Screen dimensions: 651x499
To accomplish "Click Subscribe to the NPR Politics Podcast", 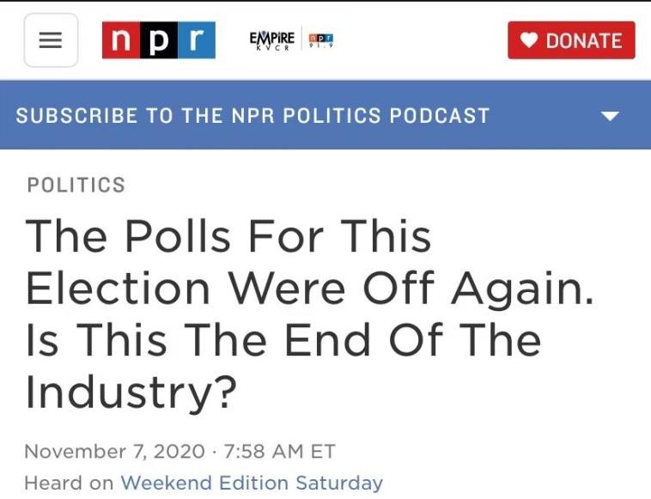I will point(252,116).
